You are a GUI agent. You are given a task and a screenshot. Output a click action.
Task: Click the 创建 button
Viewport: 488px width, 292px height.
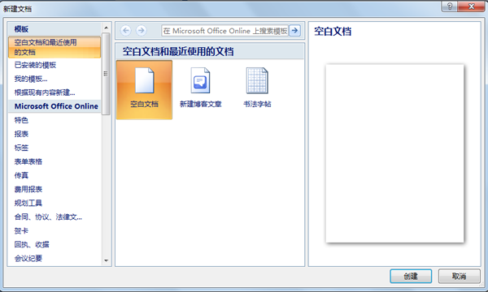411,276
